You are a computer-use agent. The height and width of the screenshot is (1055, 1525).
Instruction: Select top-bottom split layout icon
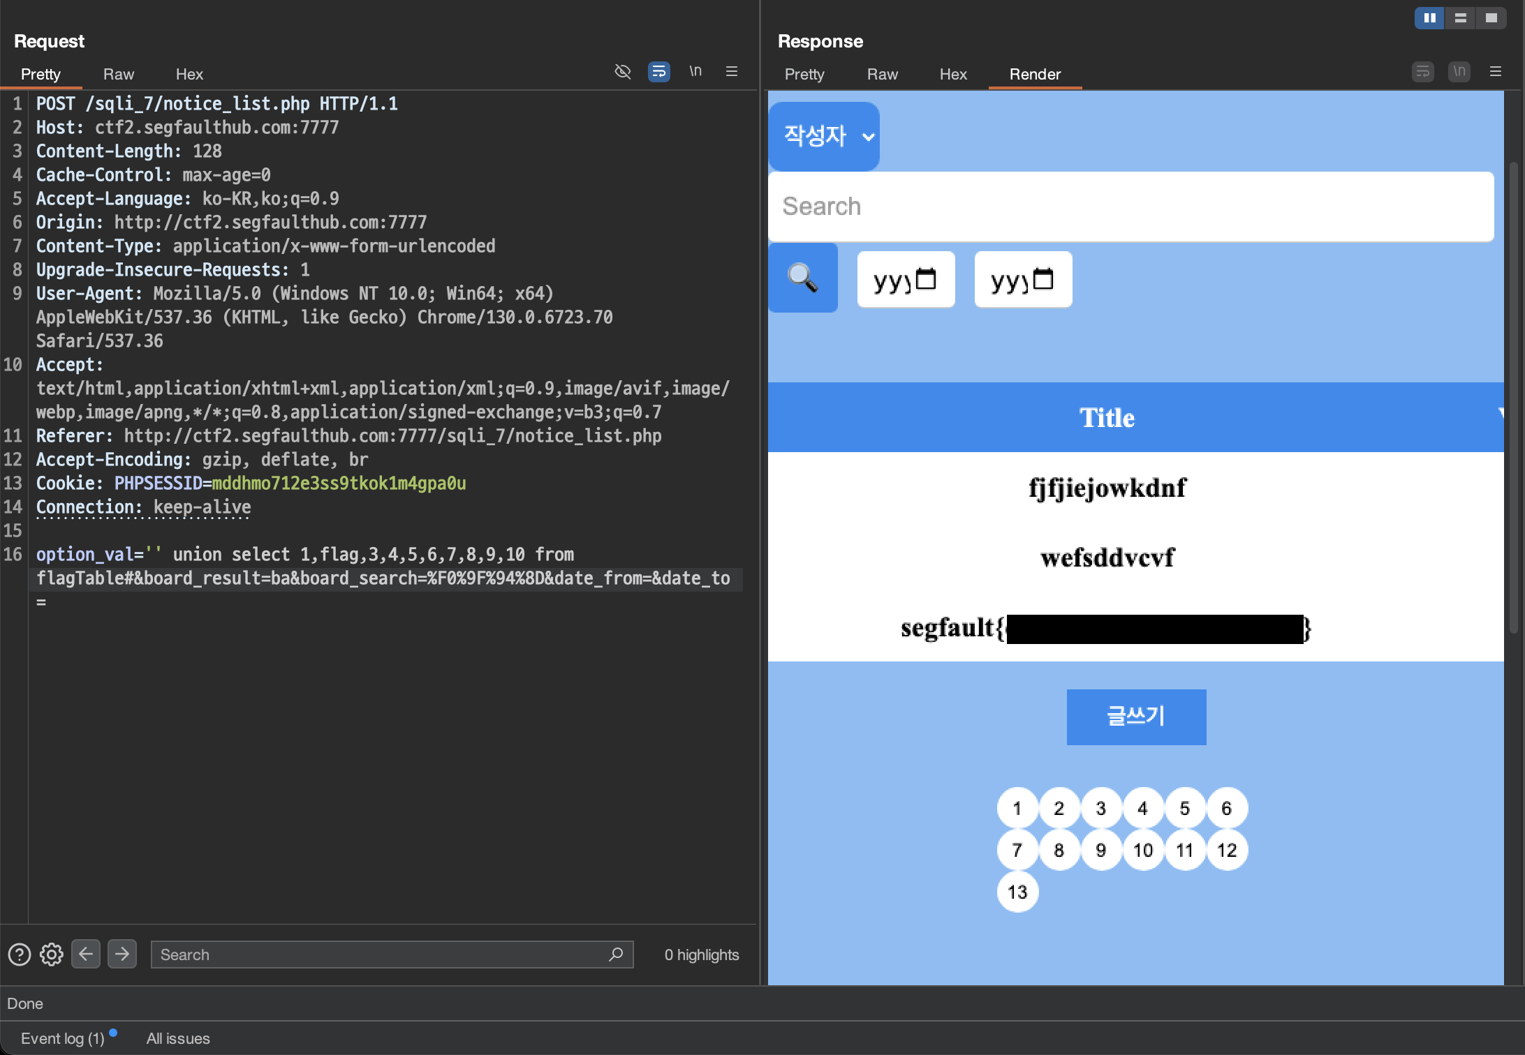click(x=1460, y=18)
